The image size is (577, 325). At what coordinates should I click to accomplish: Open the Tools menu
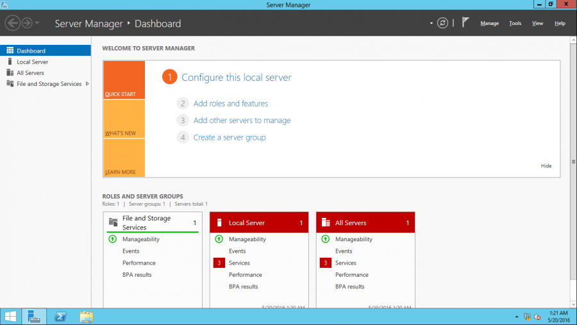pos(515,23)
